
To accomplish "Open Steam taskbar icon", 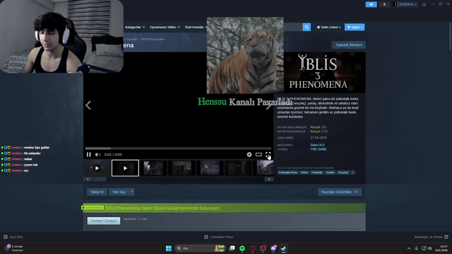I will point(283,248).
